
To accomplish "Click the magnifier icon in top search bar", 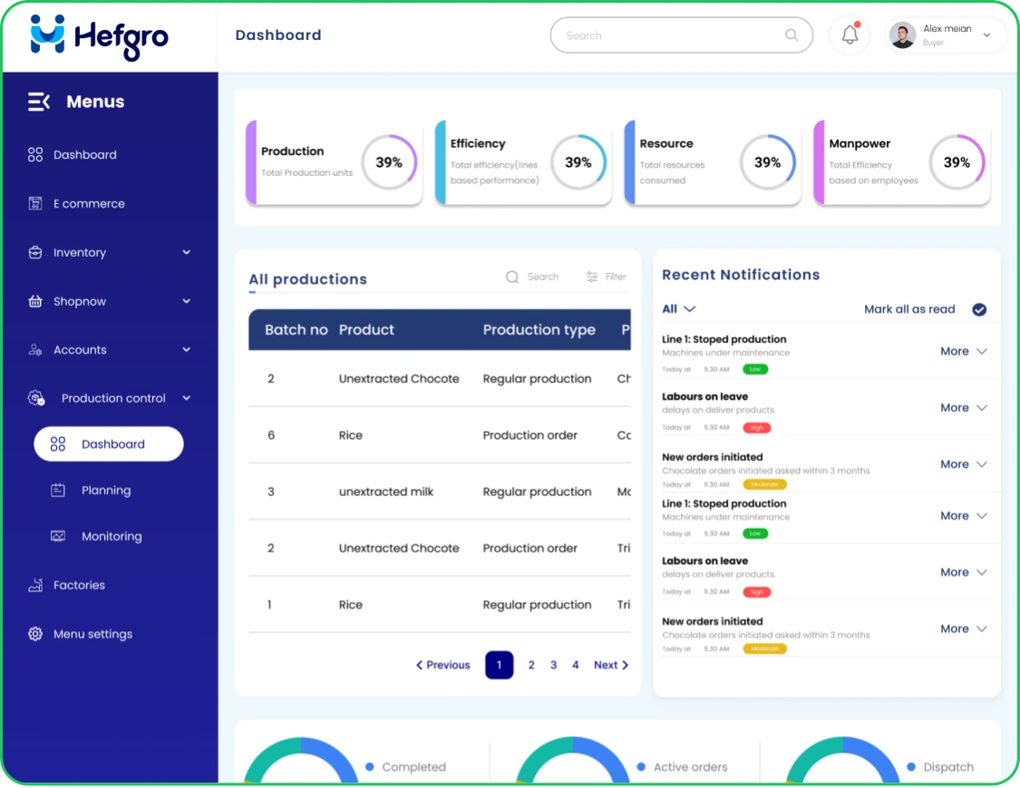I will [792, 35].
